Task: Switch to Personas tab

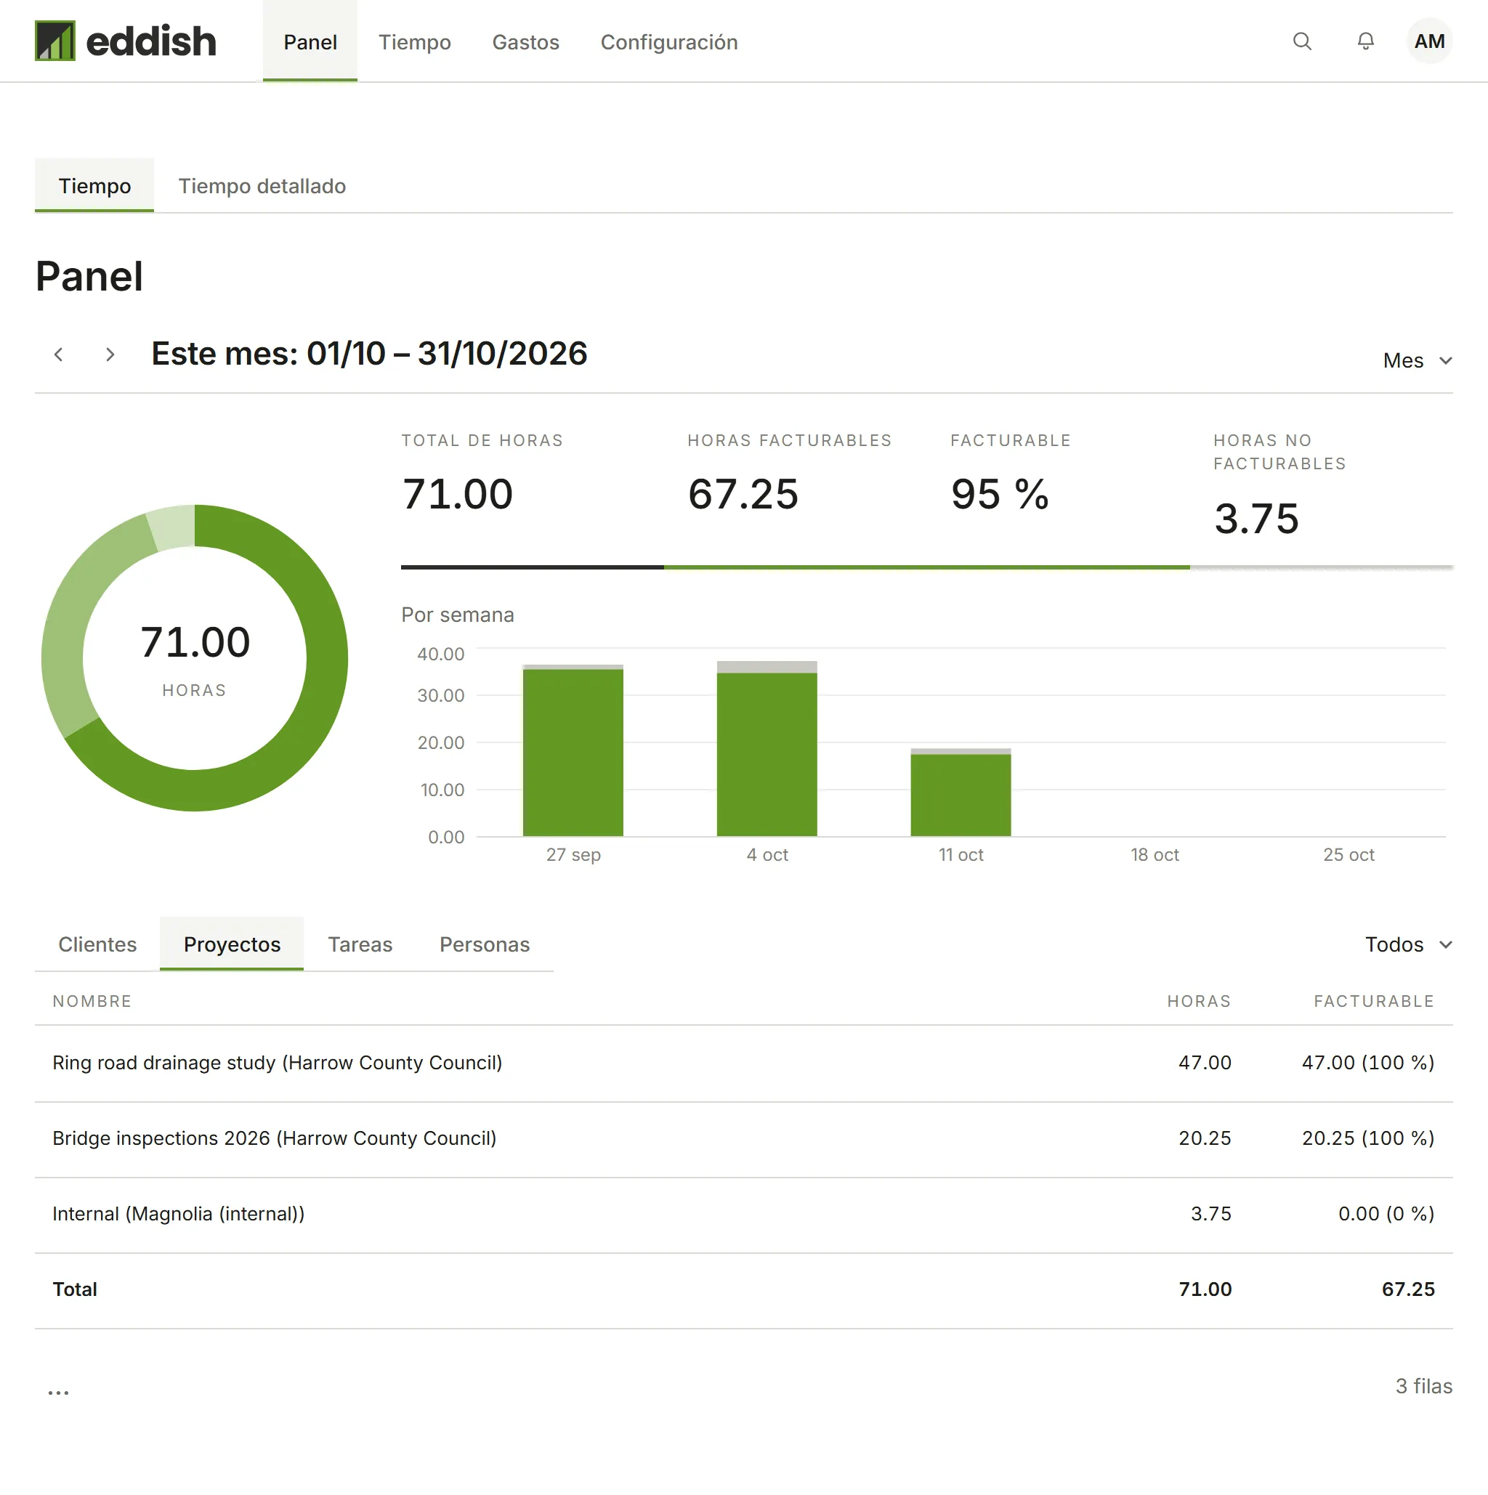Action: 485,944
